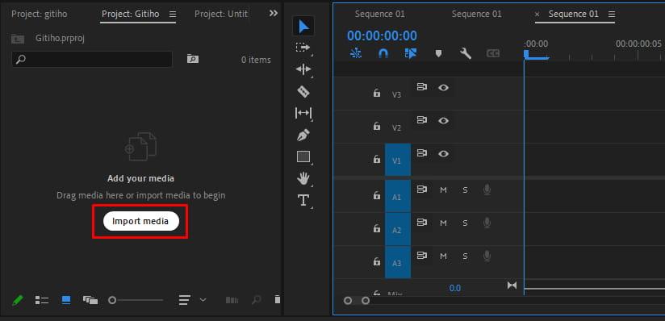665x321 pixels.
Task: Switch project panel to Icon View
Action: tap(66, 300)
